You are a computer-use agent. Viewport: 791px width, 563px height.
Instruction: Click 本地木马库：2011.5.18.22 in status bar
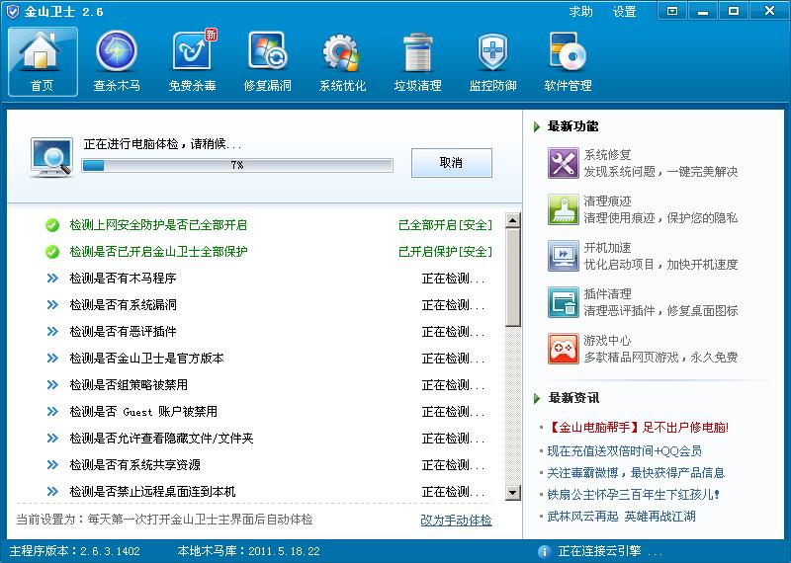(x=249, y=551)
